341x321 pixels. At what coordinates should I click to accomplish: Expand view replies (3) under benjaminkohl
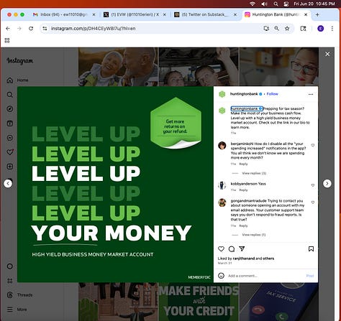(254, 173)
